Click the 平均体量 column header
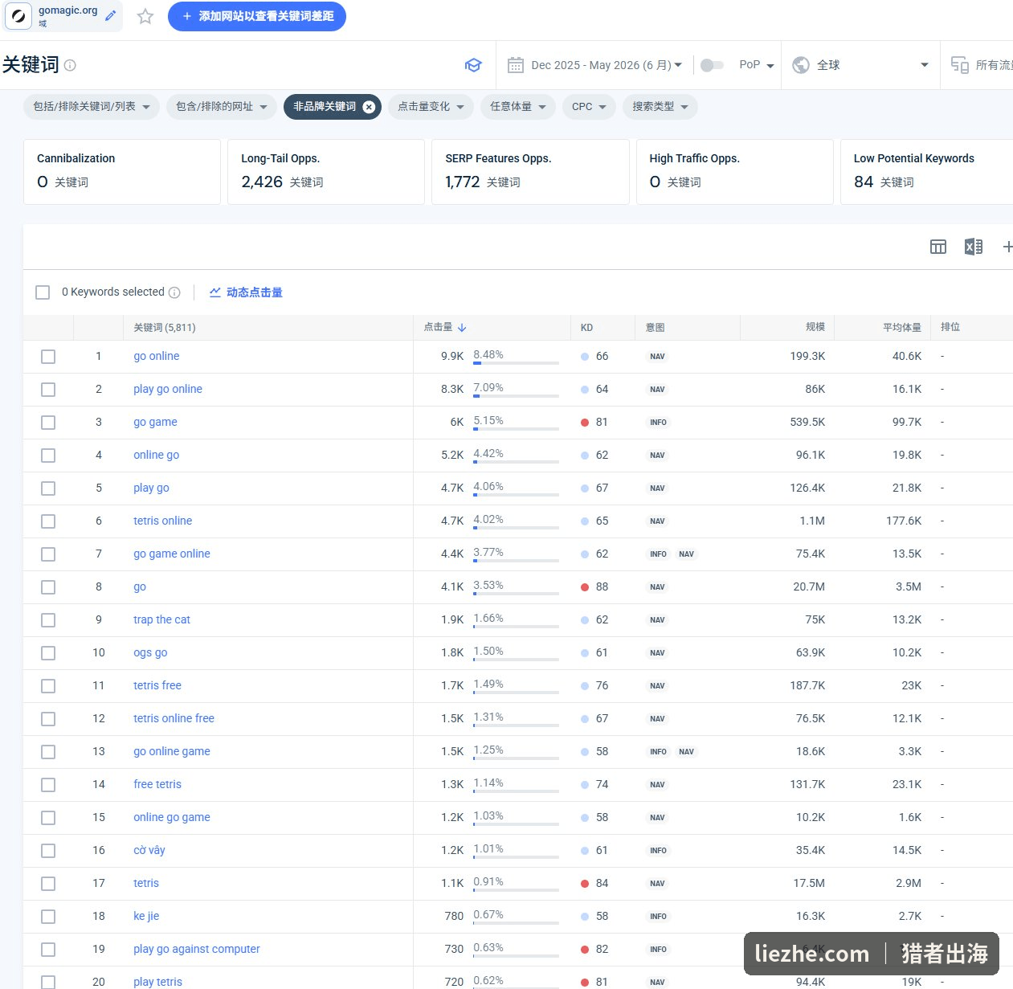The height and width of the screenshot is (989, 1013). (902, 328)
